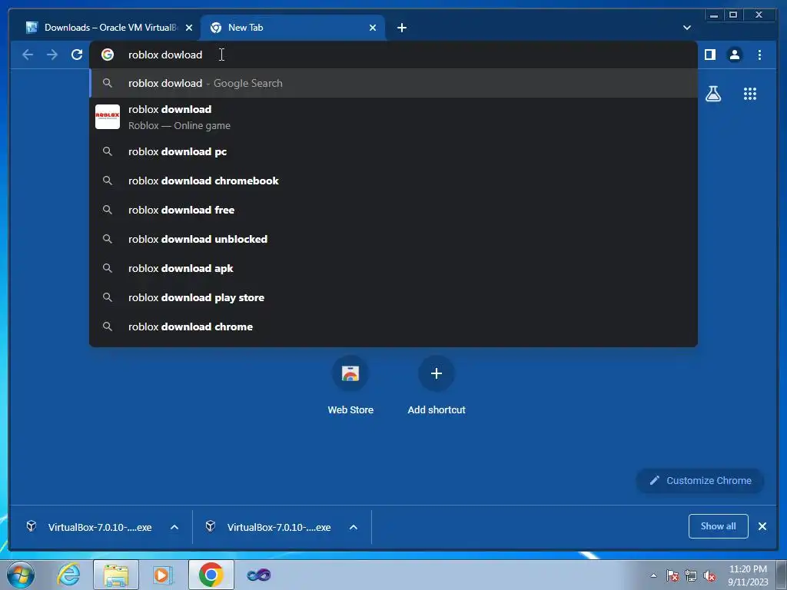Open Search Labs flask icon

[712, 94]
